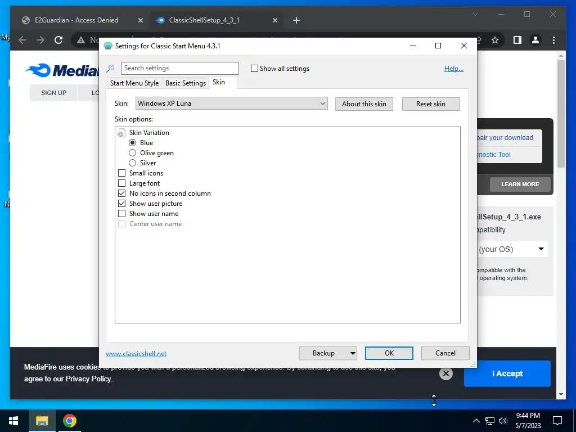Enable Show user name checkbox
Image resolution: width=576 pixels, height=432 pixels.
coord(122,214)
